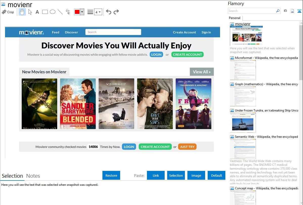Redo the last annotation
This screenshot has width=303, height=205.
[x=116, y=12]
